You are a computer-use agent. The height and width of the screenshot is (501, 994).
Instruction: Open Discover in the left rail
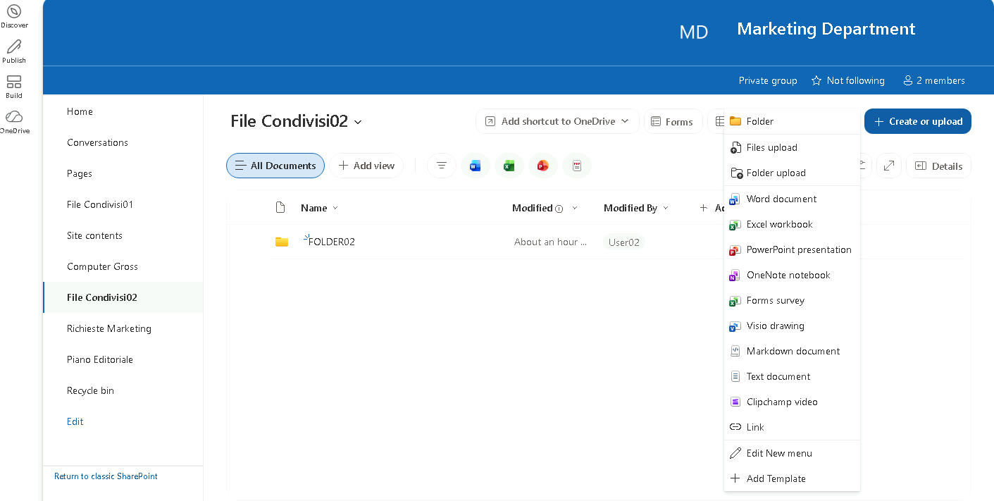pos(14,16)
